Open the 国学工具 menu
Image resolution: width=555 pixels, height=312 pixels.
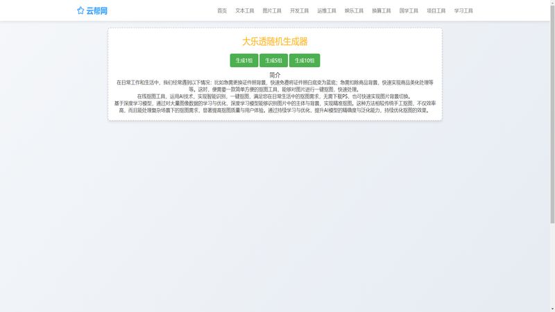pos(409,11)
